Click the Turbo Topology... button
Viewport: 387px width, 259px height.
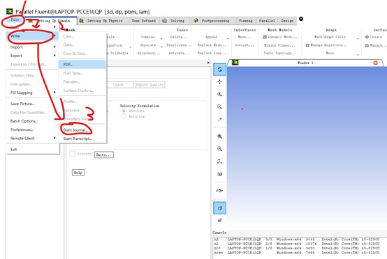tap(279, 53)
